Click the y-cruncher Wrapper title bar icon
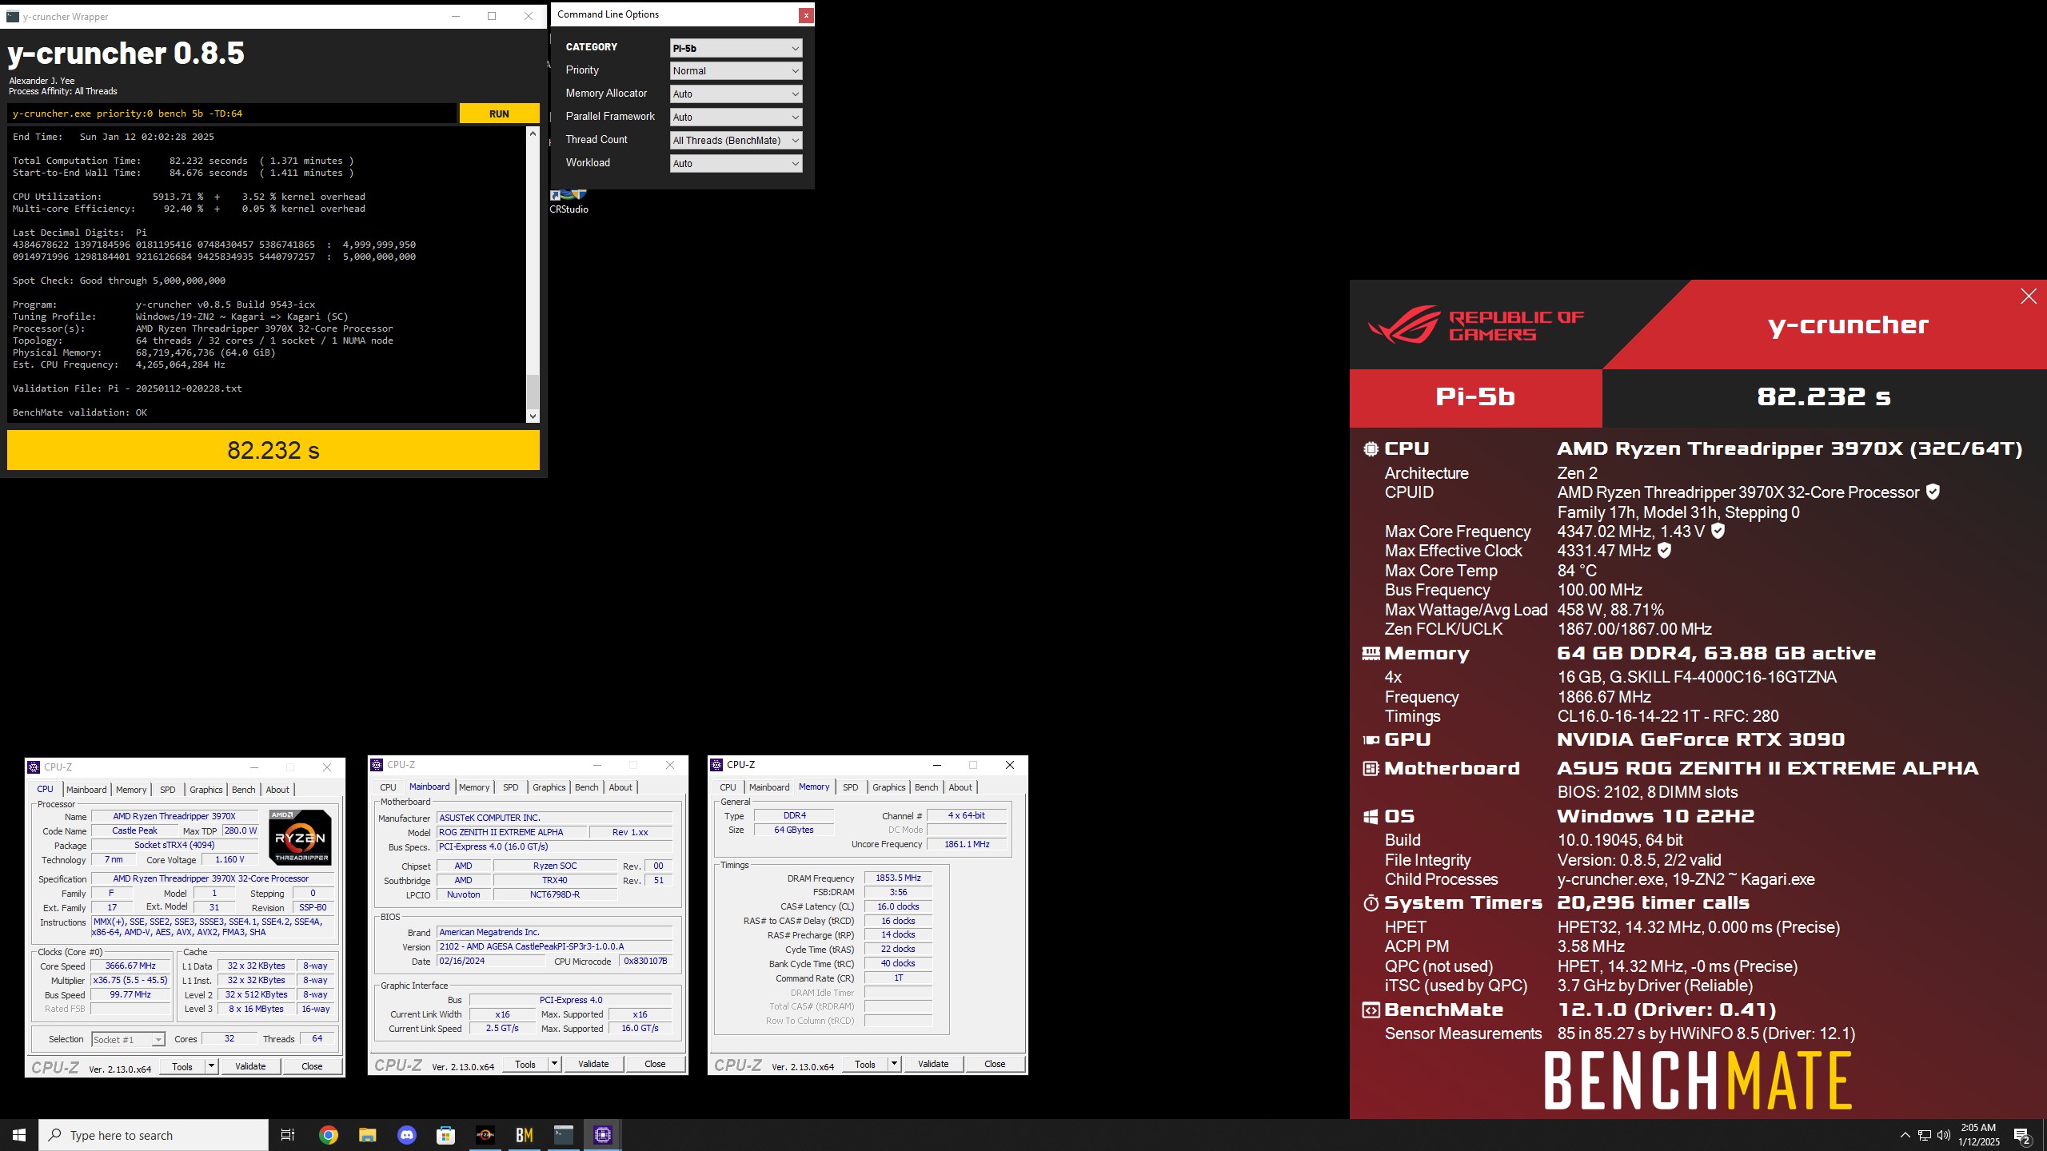The height and width of the screenshot is (1151, 2047). (x=12, y=16)
